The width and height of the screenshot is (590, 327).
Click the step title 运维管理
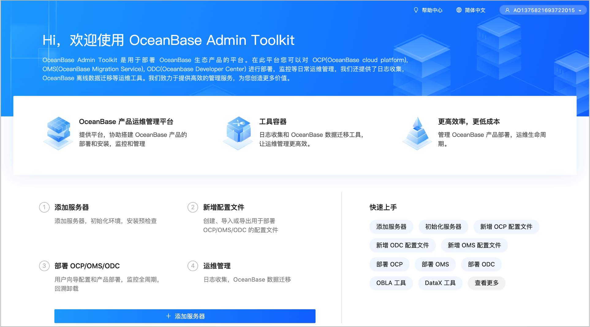pos(217,266)
